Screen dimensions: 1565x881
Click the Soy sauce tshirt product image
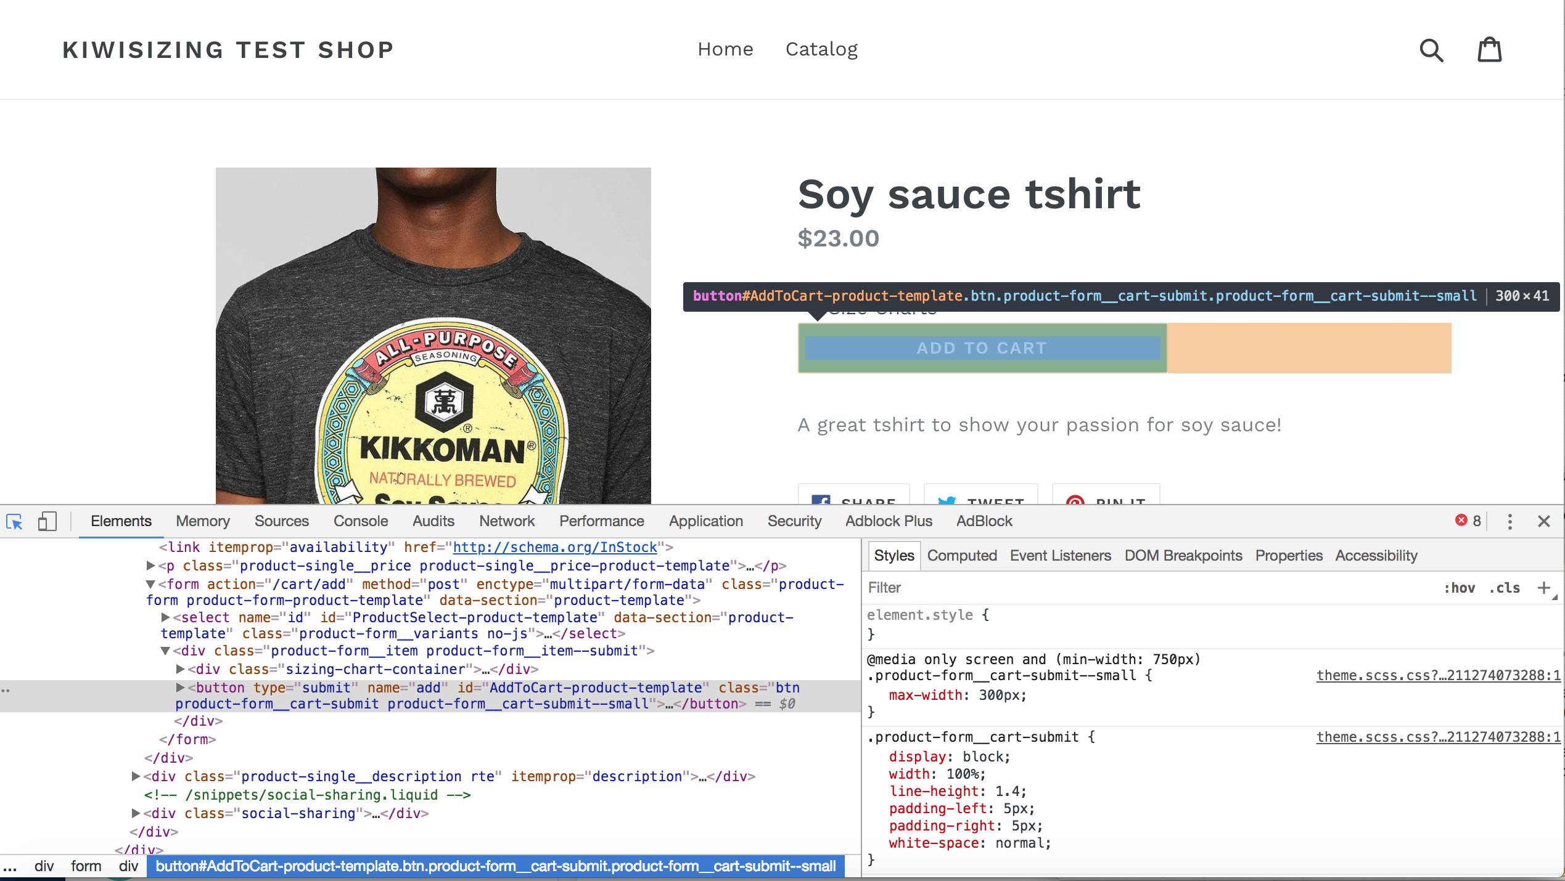[x=433, y=336]
